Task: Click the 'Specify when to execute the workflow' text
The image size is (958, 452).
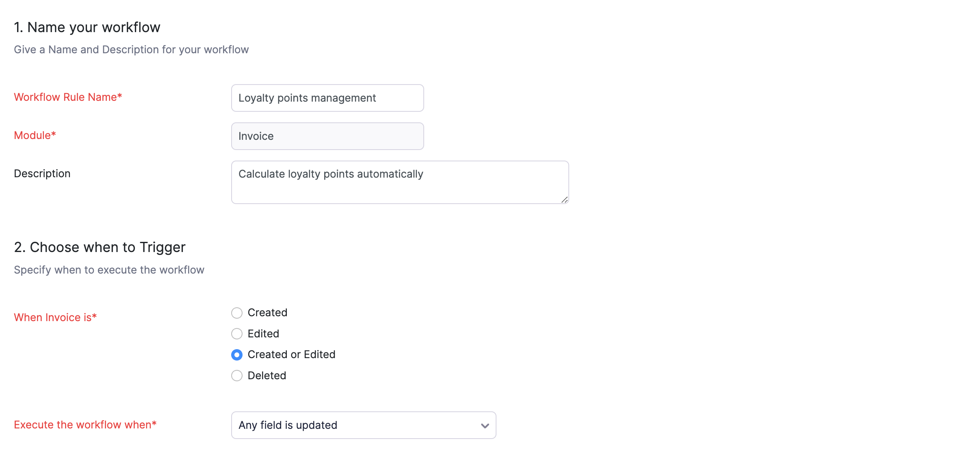Action: coord(109,270)
